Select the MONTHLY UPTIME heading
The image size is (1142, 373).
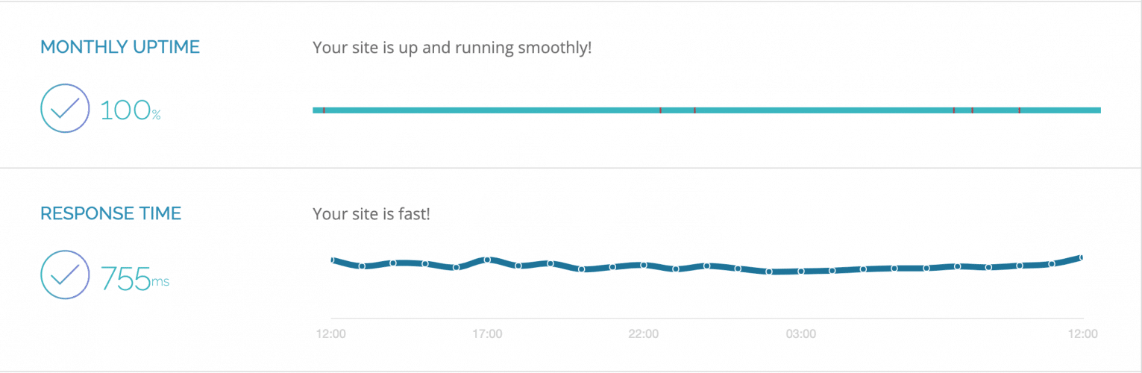pos(120,47)
